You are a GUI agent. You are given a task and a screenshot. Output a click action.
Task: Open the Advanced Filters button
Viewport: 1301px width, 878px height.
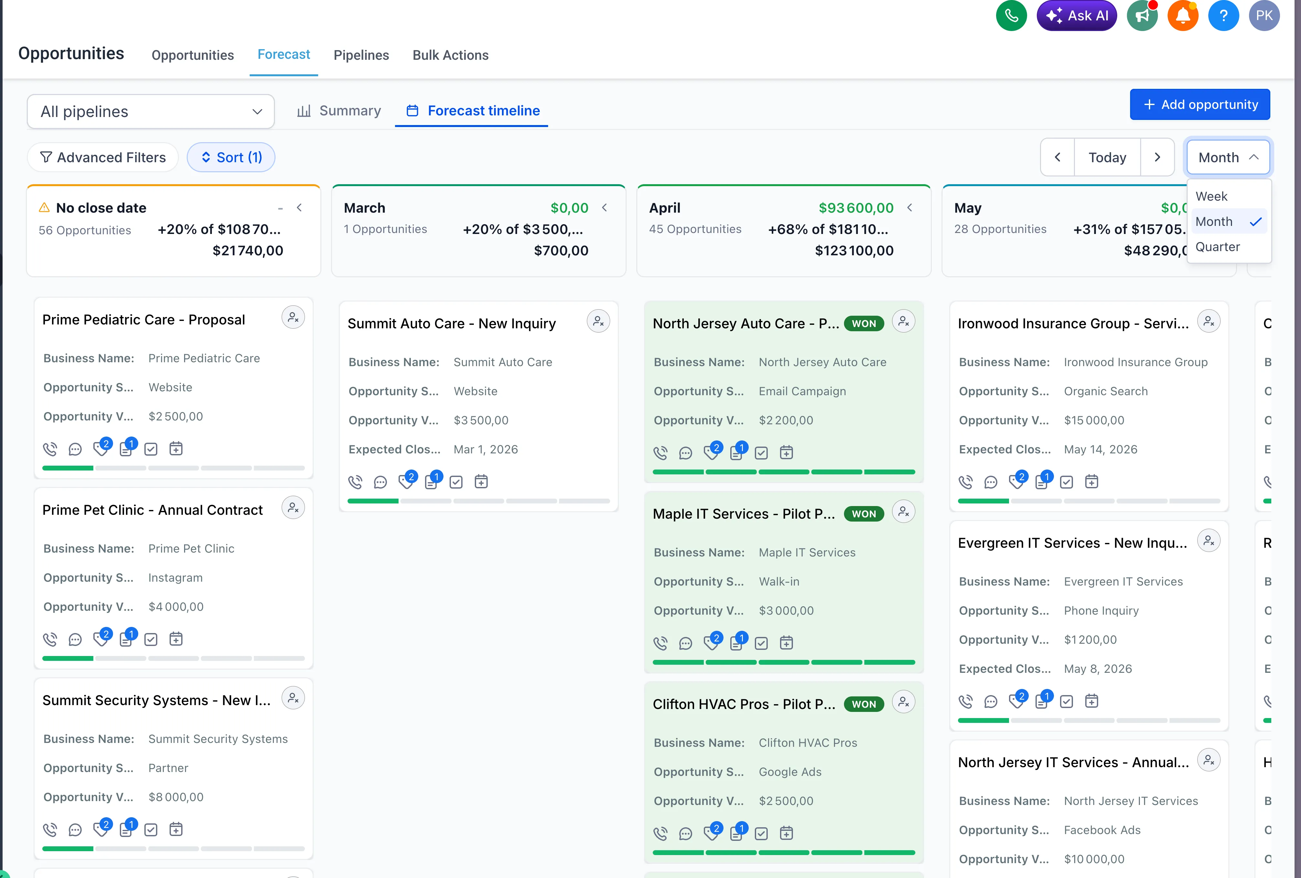click(x=103, y=157)
